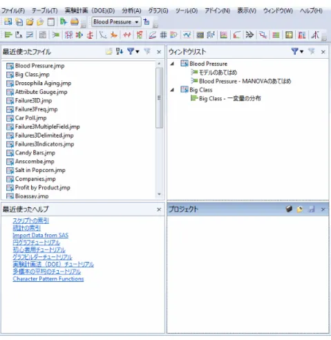Screen dimensions: 331x340
Task: Click the yellow treemap grid icon
Action: pyautogui.click(x=289, y=35)
